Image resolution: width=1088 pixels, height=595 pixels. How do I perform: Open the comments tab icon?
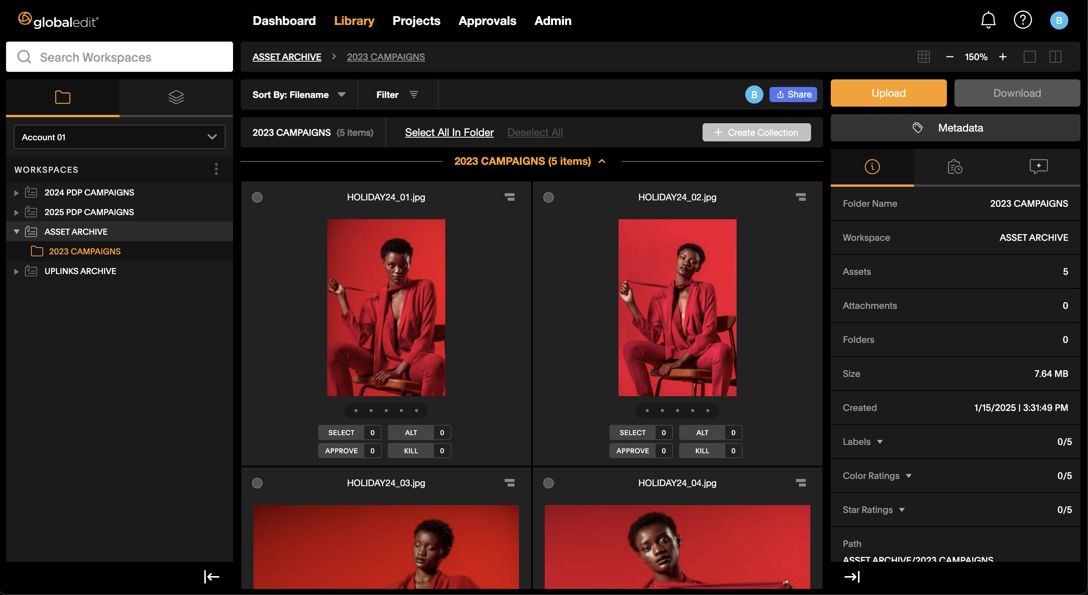coord(1038,167)
